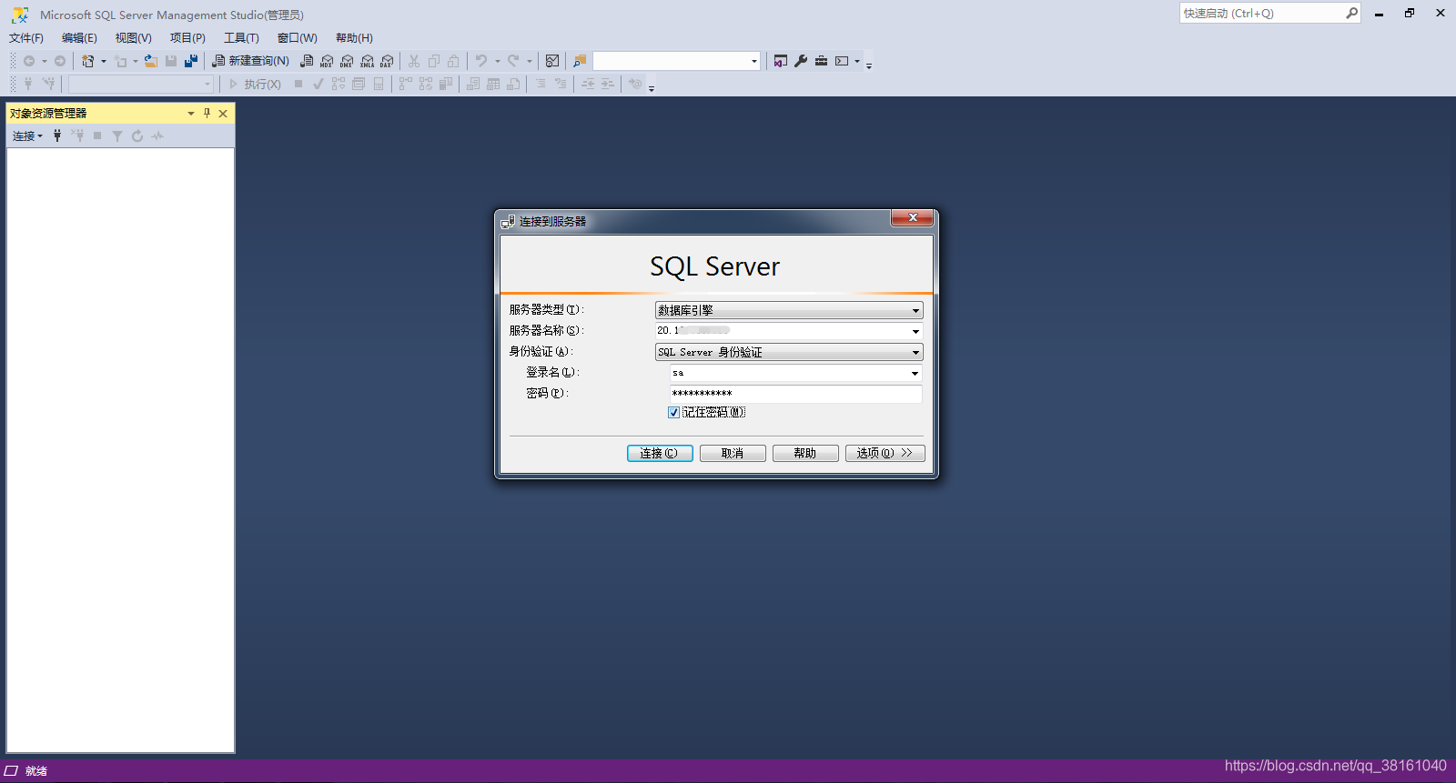1456x783 pixels.
Task: Open 视图(V) menu
Action: point(133,38)
